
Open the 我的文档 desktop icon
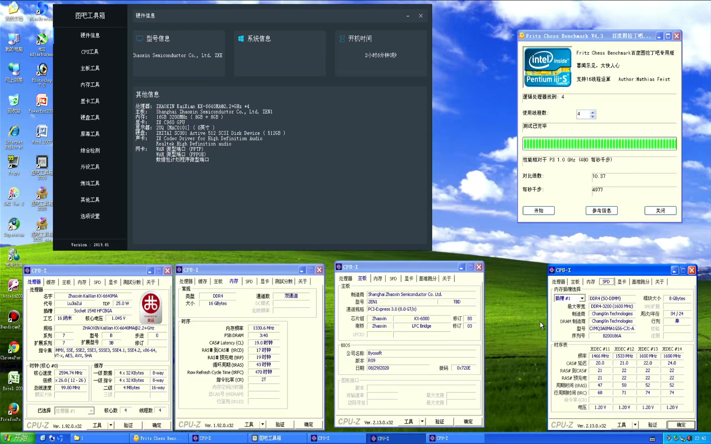point(14,11)
